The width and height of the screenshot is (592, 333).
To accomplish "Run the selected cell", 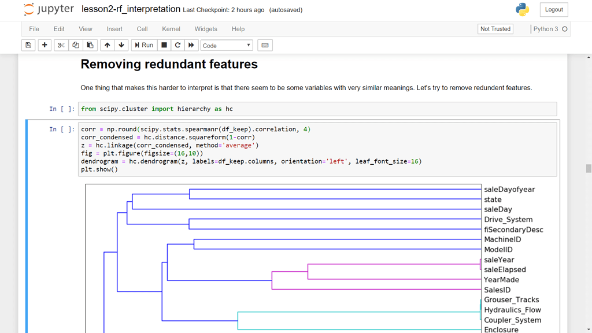I will tap(143, 45).
